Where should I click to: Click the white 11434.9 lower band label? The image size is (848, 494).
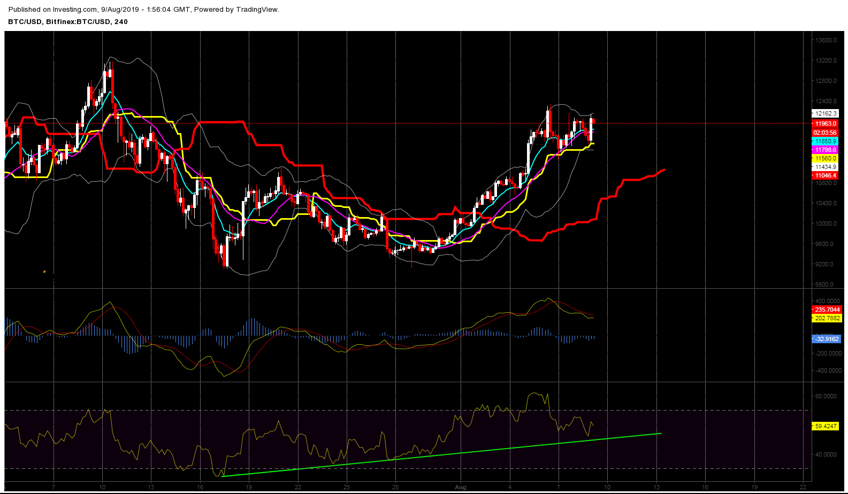(825, 167)
